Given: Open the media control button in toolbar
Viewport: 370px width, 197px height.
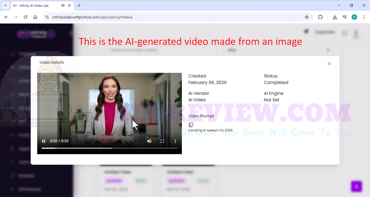Looking at the screenshot, I should [x=345, y=17].
